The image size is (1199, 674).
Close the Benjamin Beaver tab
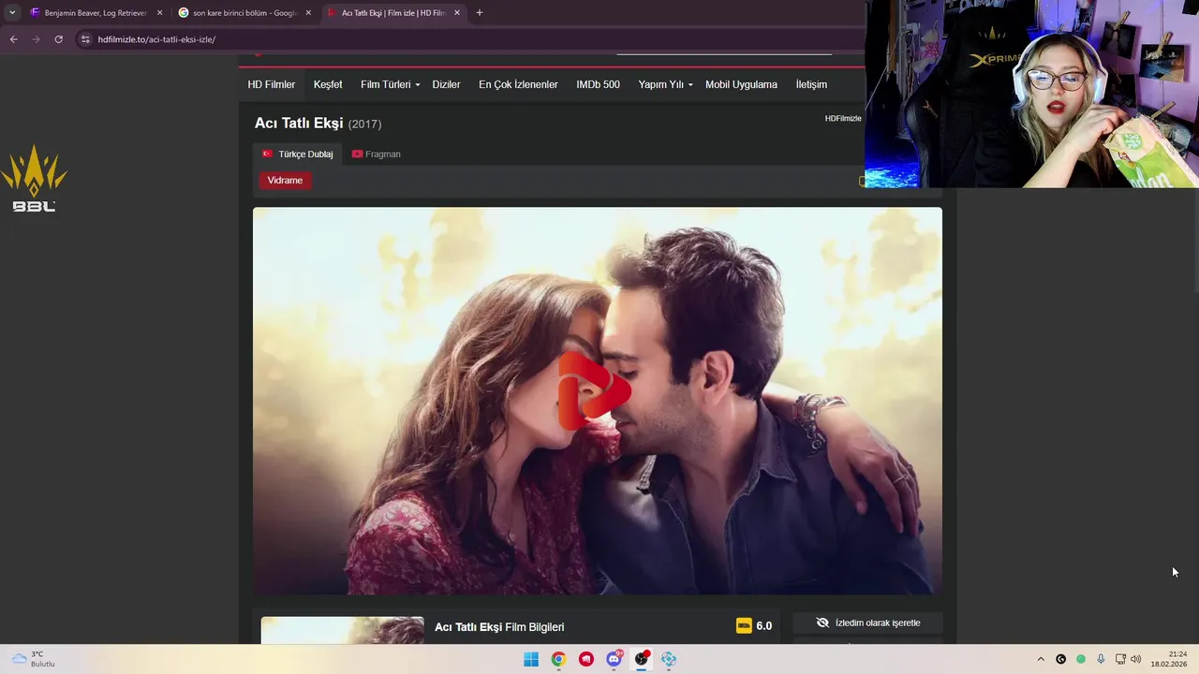159,13
